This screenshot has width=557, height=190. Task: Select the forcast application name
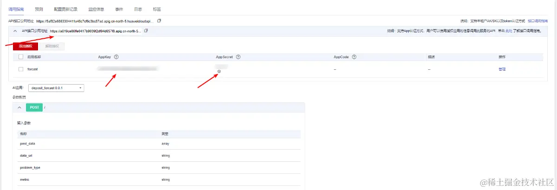(x=32, y=69)
